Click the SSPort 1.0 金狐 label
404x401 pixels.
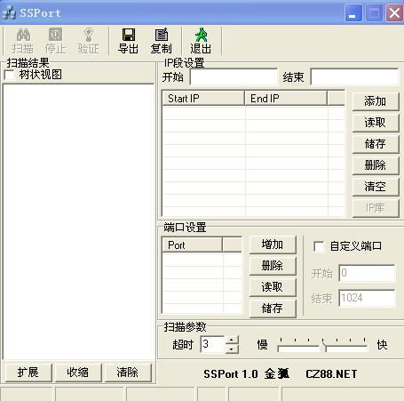pos(247,374)
